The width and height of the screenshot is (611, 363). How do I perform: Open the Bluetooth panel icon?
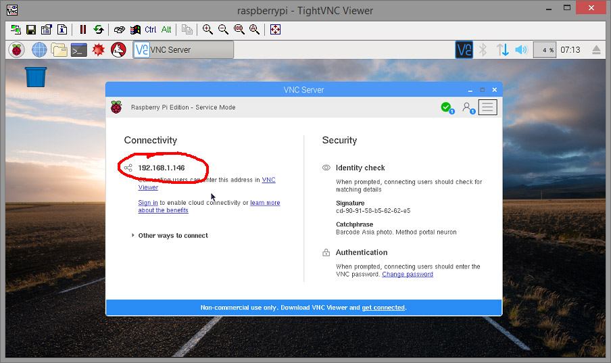tap(483, 50)
